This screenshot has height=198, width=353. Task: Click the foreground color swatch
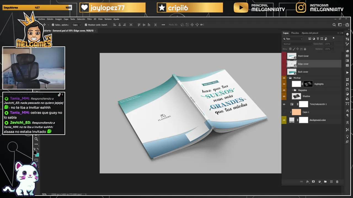(35, 153)
